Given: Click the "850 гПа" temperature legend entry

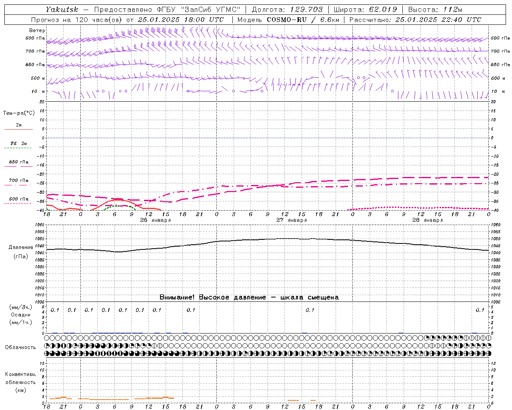Looking at the screenshot, I should (x=19, y=162).
